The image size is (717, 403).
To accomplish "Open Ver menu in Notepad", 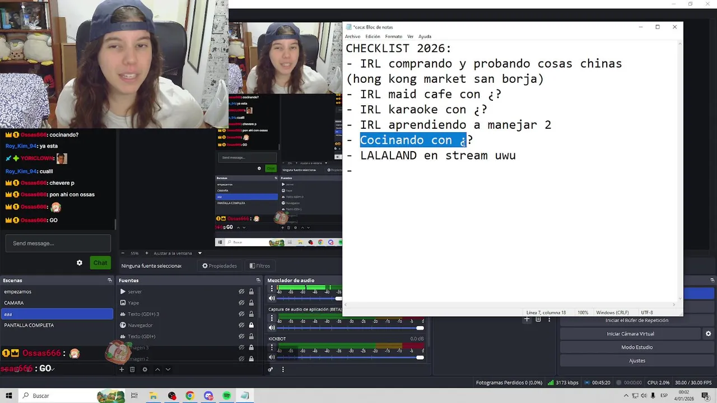I will (x=410, y=36).
